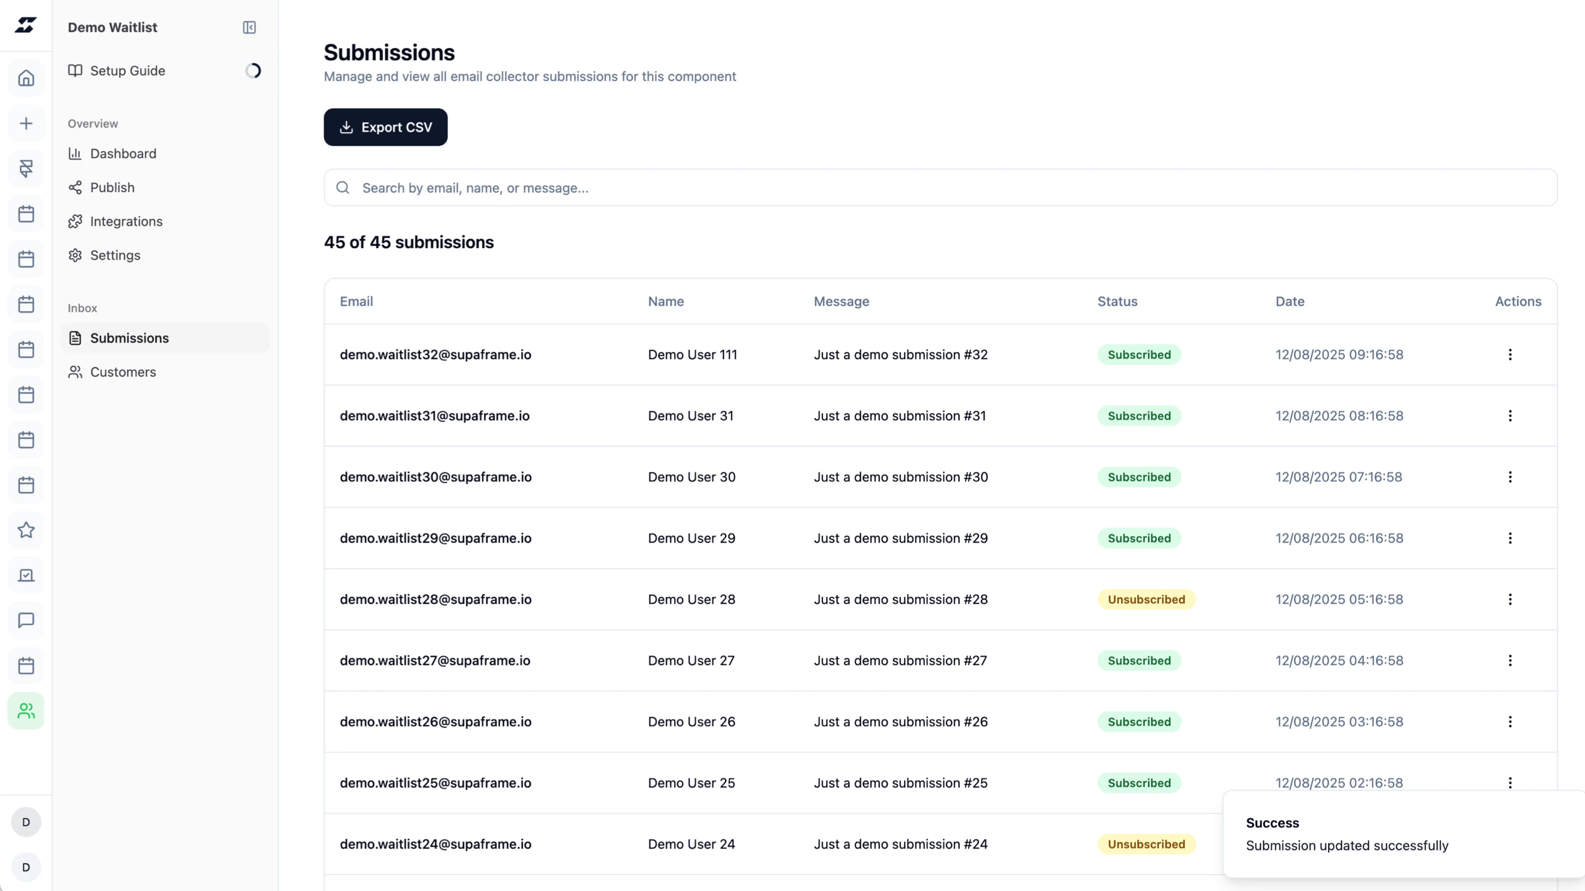Image resolution: width=1585 pixels, height=891 pixels.
Task: Click the presentation chart icon in left rail
Action: 26,575
